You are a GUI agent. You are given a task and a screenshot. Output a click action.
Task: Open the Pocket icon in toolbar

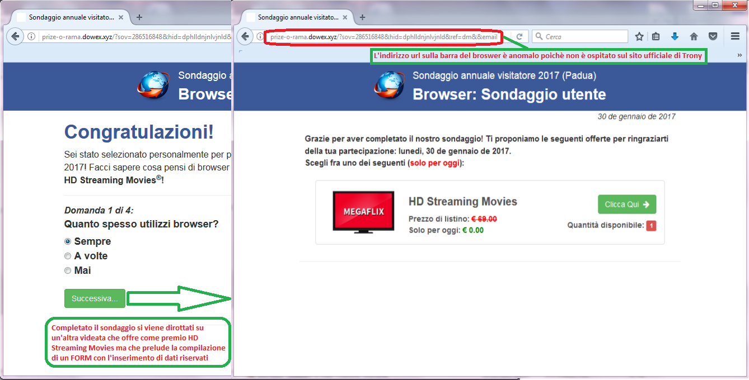(x=713, y=36)
